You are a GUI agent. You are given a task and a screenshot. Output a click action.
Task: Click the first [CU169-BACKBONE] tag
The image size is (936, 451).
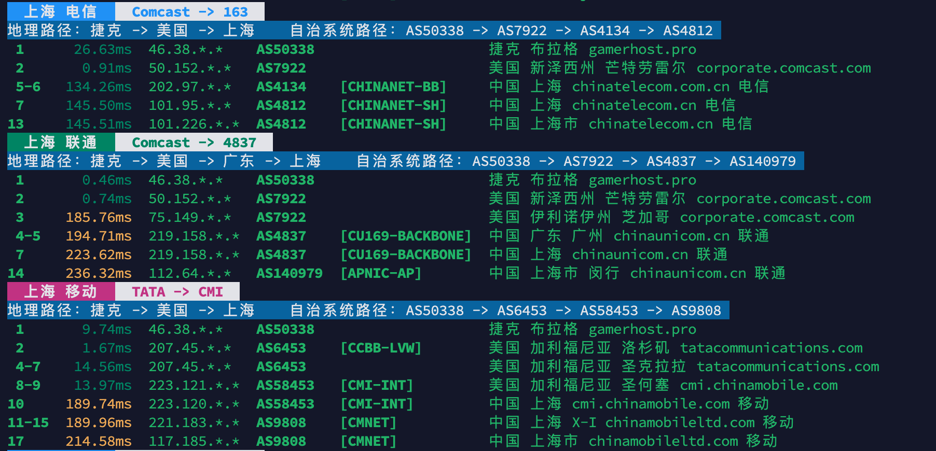[406, 236]
